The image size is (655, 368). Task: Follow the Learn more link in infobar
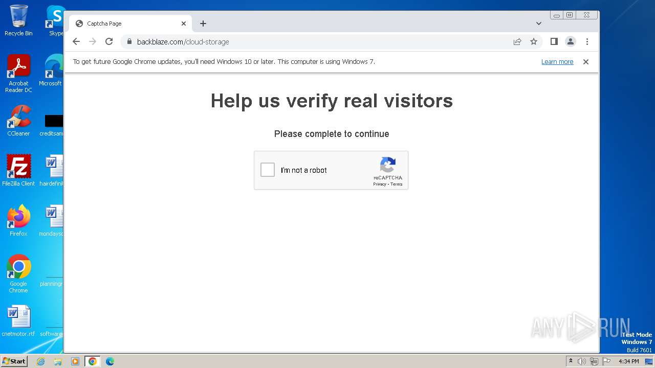coord(557,62)
